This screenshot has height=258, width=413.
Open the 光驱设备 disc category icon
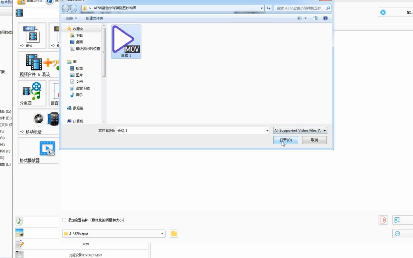19,255
